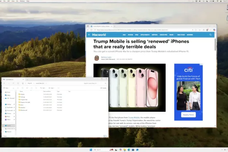The height and width of the screenshot is (152, 228).
Task: Open See more ellipsis in File Explorer toolbar
Action: click(59, 88)
